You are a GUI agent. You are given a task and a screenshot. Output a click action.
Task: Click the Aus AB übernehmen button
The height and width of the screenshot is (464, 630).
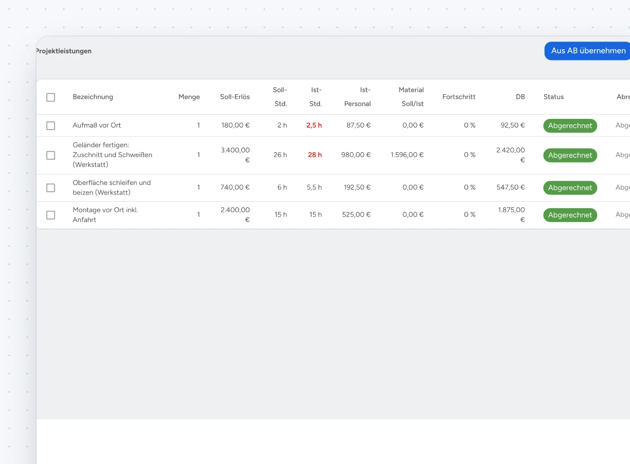click(x=587, y=51)
